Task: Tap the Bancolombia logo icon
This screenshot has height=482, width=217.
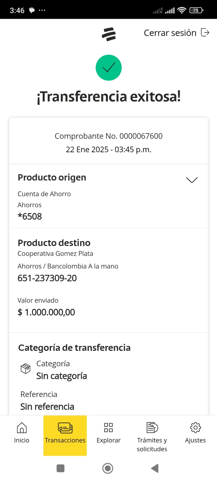Action: pos(109,34)
